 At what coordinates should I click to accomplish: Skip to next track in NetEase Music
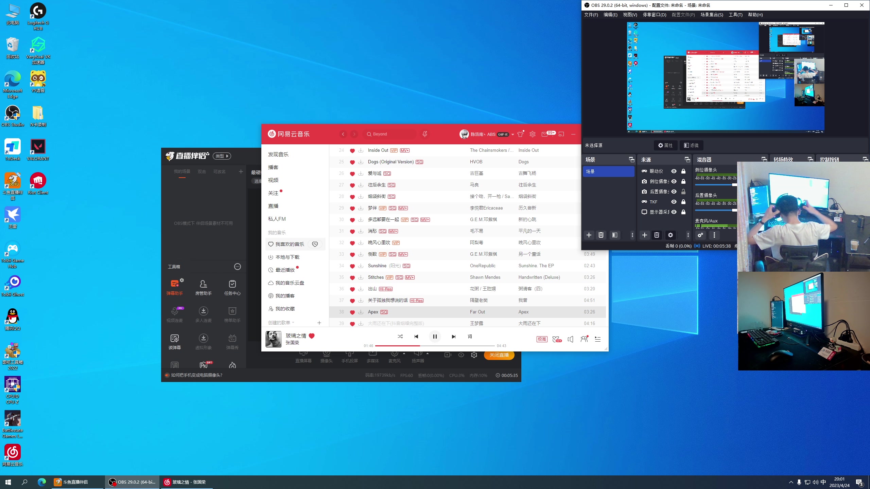[x=453, y=337]
